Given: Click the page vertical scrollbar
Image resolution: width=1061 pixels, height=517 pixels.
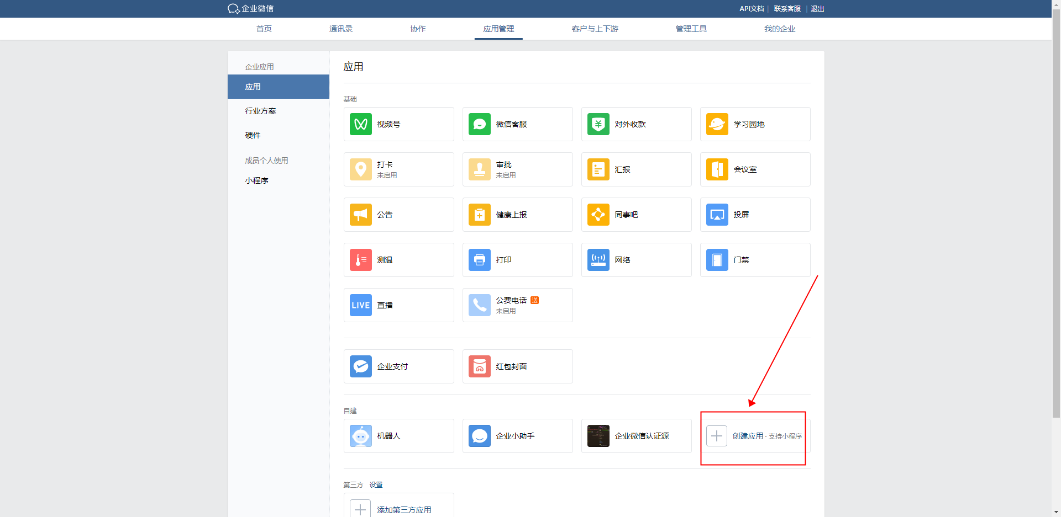Looking at the screenshot, I should tap(1056, 221).
